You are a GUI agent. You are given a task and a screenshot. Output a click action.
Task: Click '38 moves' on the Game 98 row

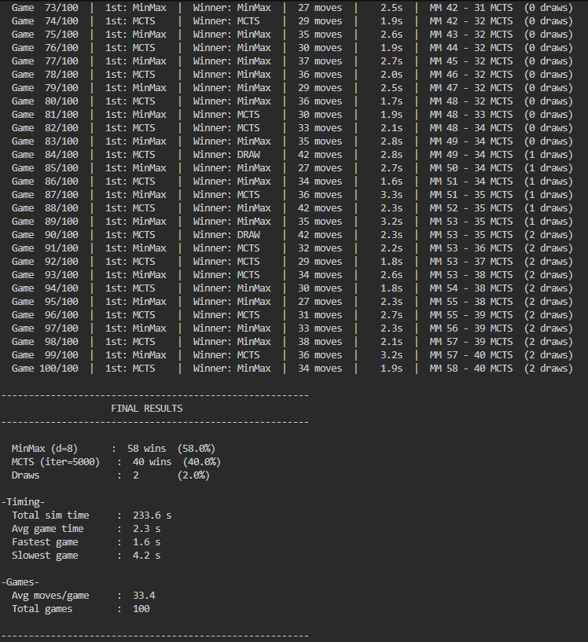pyautogui.click(x=320, y=342)
